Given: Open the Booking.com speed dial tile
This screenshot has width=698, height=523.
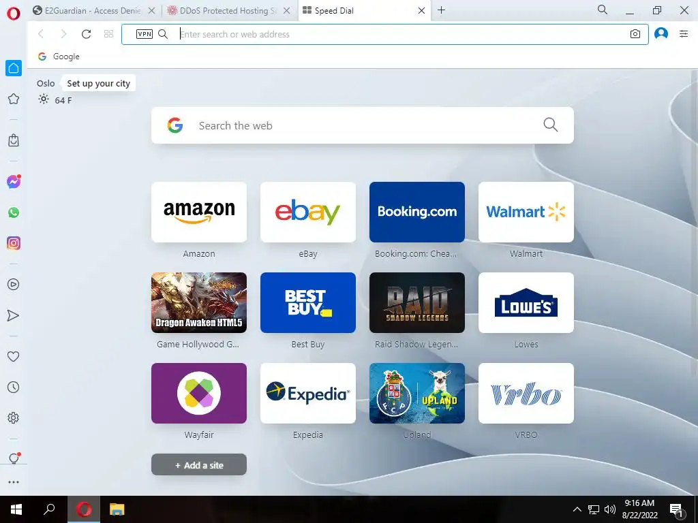Looking at the screenshot, I should (417, 212).
